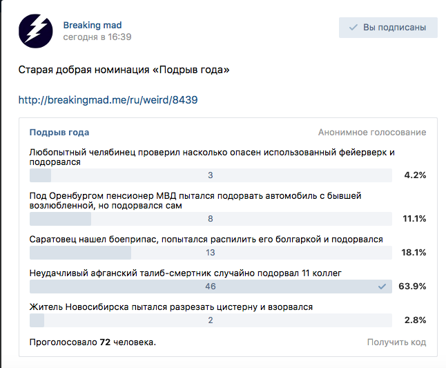
Task: Open the breakingmad.me/ru/weird/8439 link
Action: tap(108, 100)
